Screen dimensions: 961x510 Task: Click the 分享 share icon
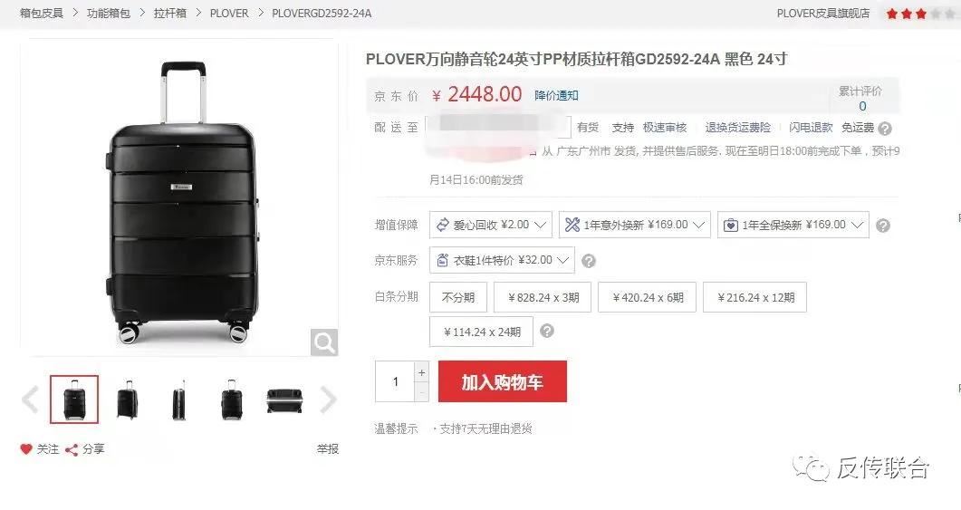(x=72, y=450)
